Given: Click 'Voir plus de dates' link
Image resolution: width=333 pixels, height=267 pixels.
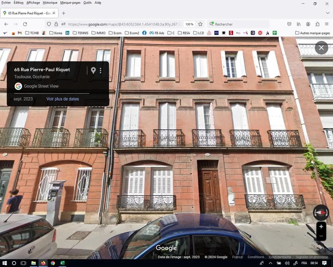Looking at the screenshot, I should (x=63, y=99).
